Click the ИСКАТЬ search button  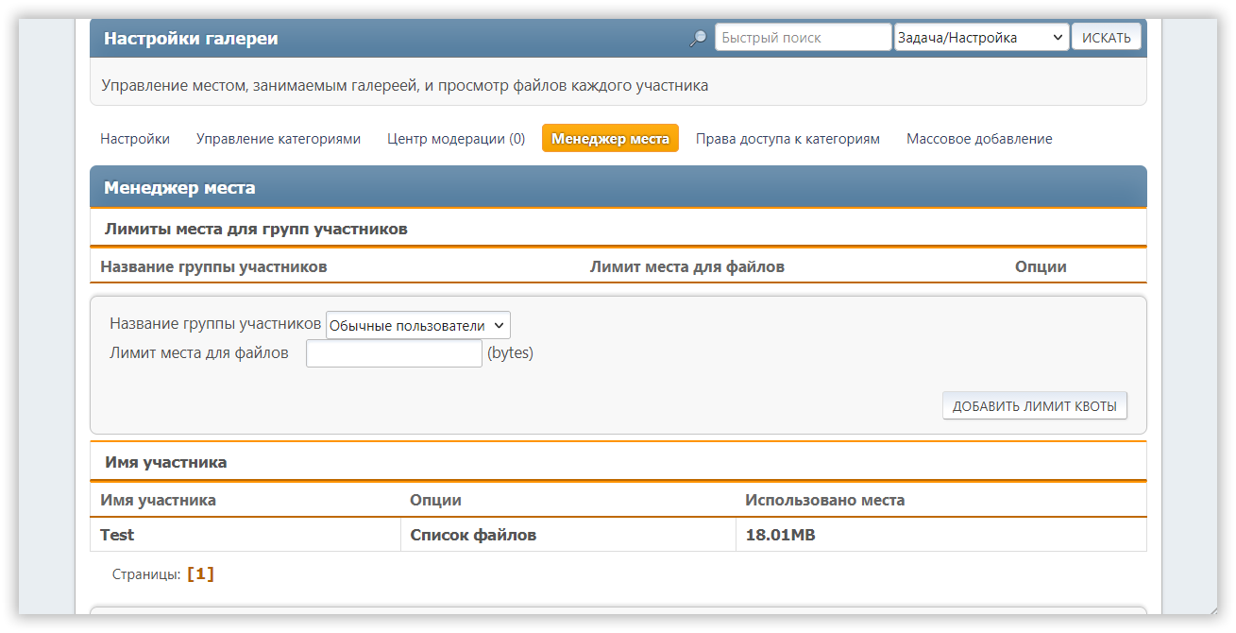1107,38
